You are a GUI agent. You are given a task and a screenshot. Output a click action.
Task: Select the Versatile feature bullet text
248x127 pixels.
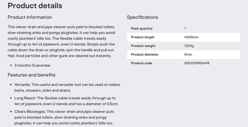click(x=67, y=87)
